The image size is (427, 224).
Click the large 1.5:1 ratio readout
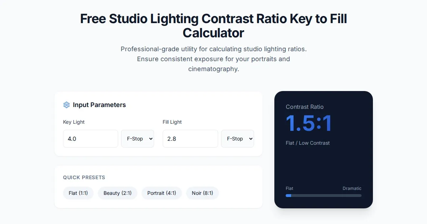pyautogui.click(x=309, y=123)
